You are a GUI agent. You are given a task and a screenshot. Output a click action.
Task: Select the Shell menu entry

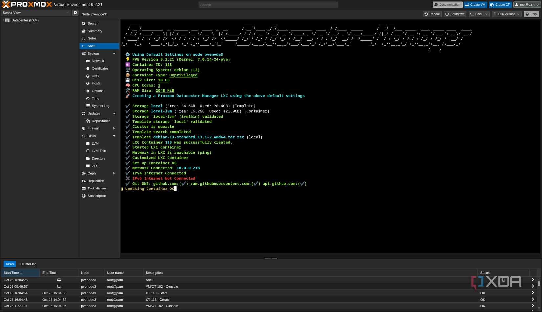point(99,46)
